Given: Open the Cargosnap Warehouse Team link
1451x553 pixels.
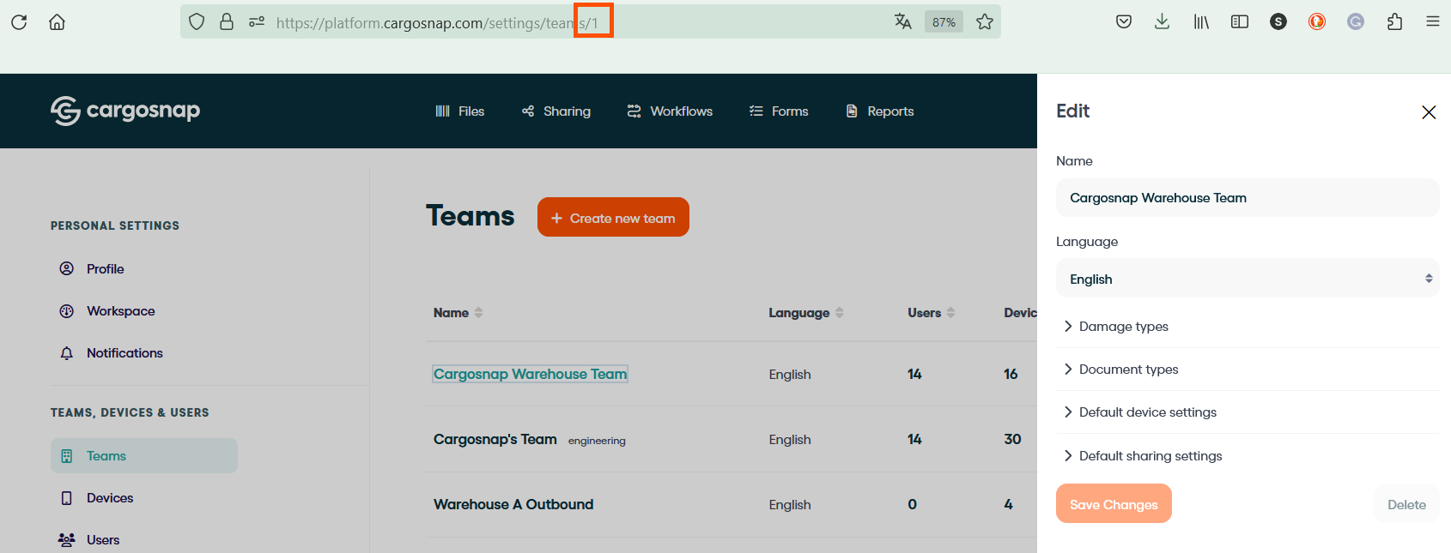Looking at the screenshot, I should [x=531, y=374].
